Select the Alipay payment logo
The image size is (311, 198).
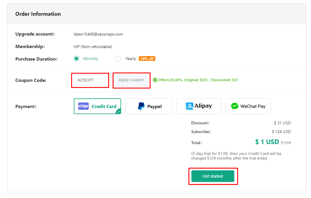(x=190, y=106)
